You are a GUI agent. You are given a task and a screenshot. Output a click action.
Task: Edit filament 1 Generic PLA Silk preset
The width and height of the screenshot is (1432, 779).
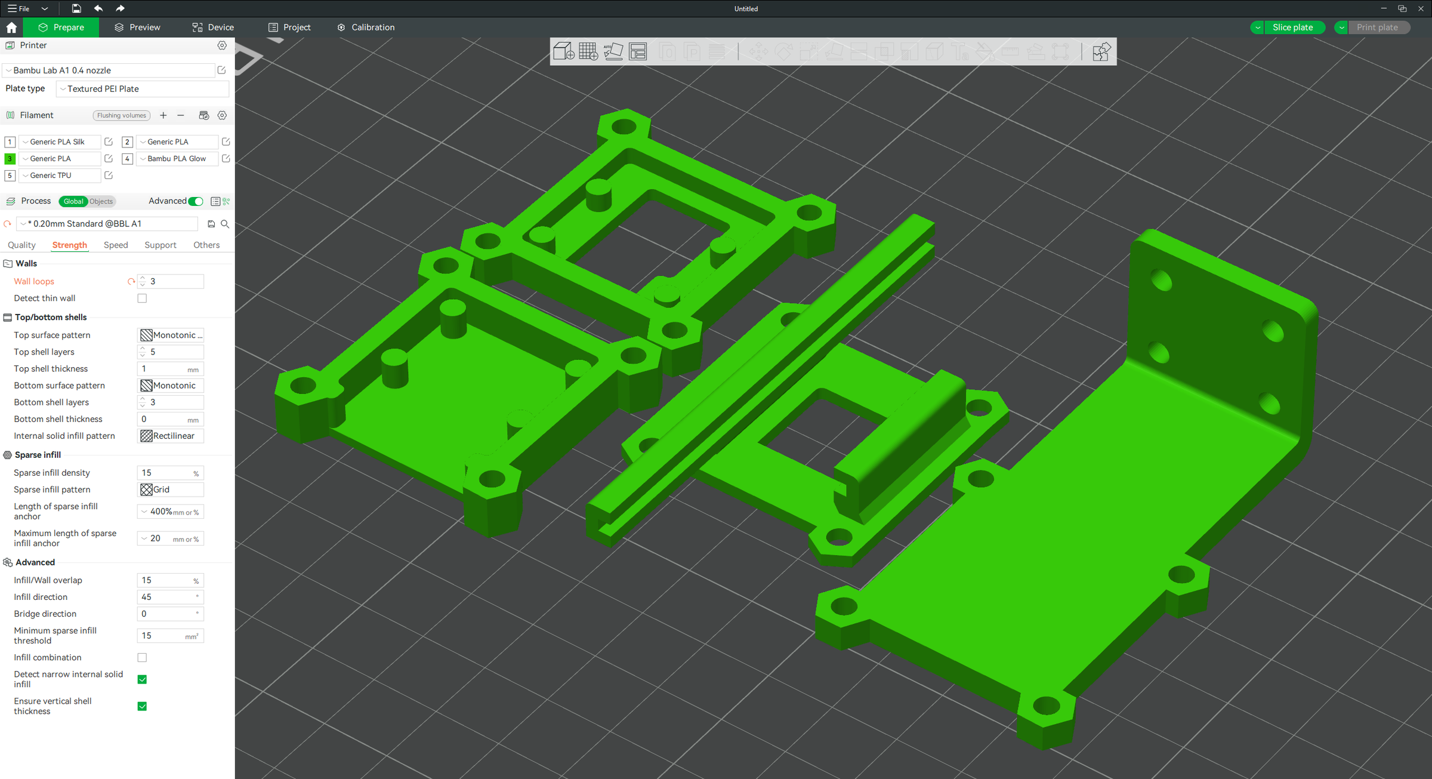tap(109, 141)
